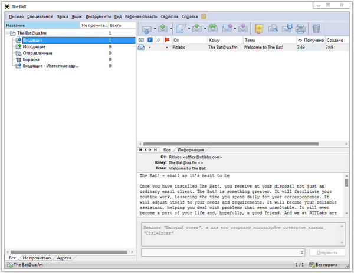Open the Свойства menu
The height and width of the screenshot is (273, 354).
pyautogui.click(x=169, y=16)
